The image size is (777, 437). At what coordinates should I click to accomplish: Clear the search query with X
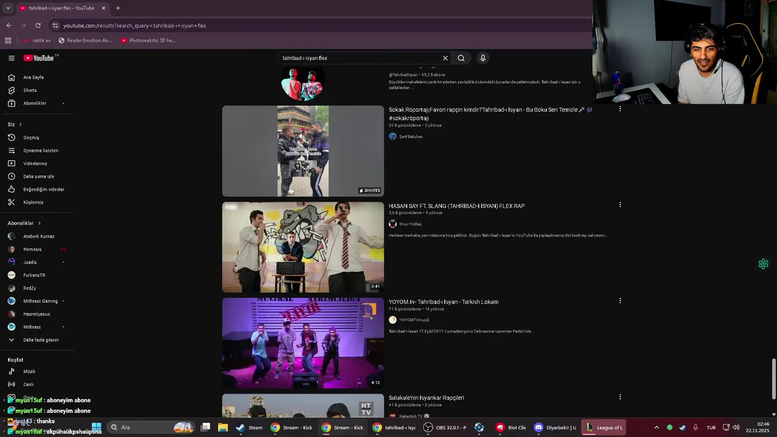[x=445, y=58]
